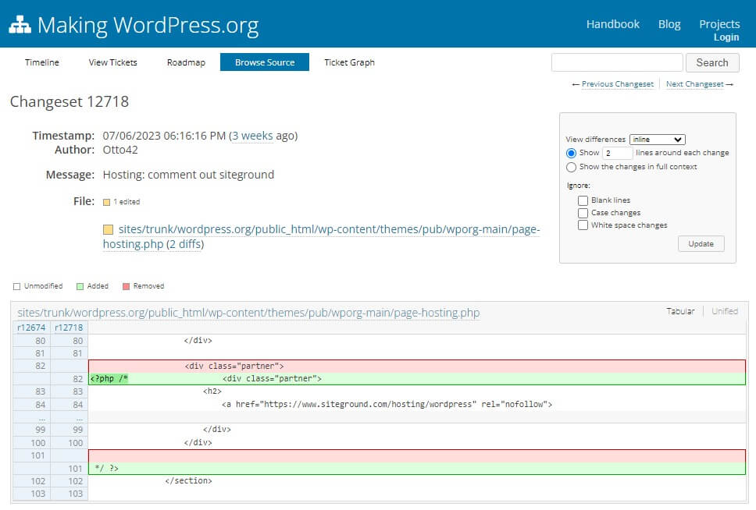Open the '3 weeks' timeline link
Viewport: 756px width, 510px height.
coord(252,136)
